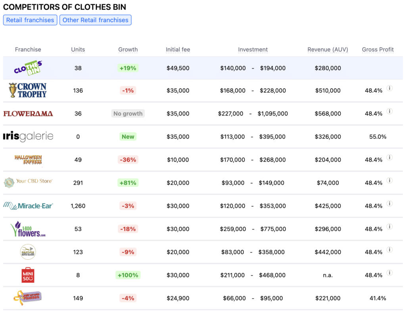Click the n.a. revenue cell
This screenshot has height=316, width=406.
[x=327, y=275]
